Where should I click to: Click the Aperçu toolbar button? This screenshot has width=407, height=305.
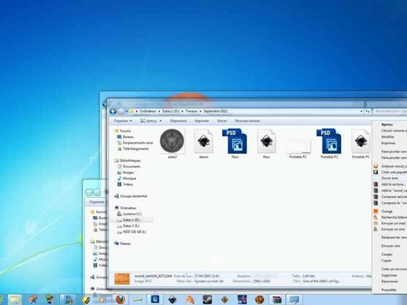click(x=148, y=121)
